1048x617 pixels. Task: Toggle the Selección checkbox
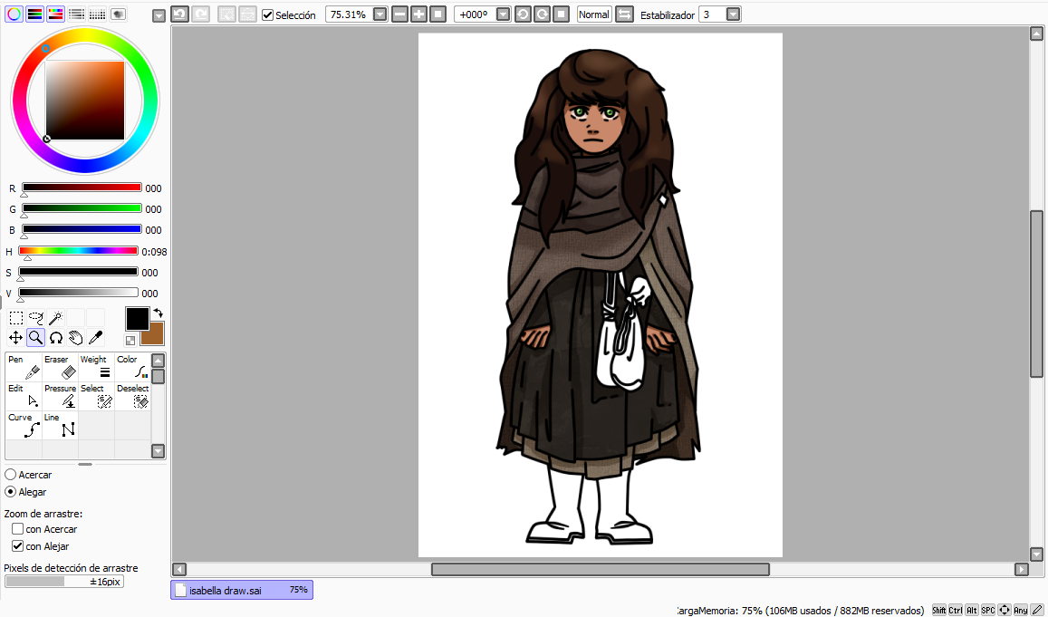[267, 14]
